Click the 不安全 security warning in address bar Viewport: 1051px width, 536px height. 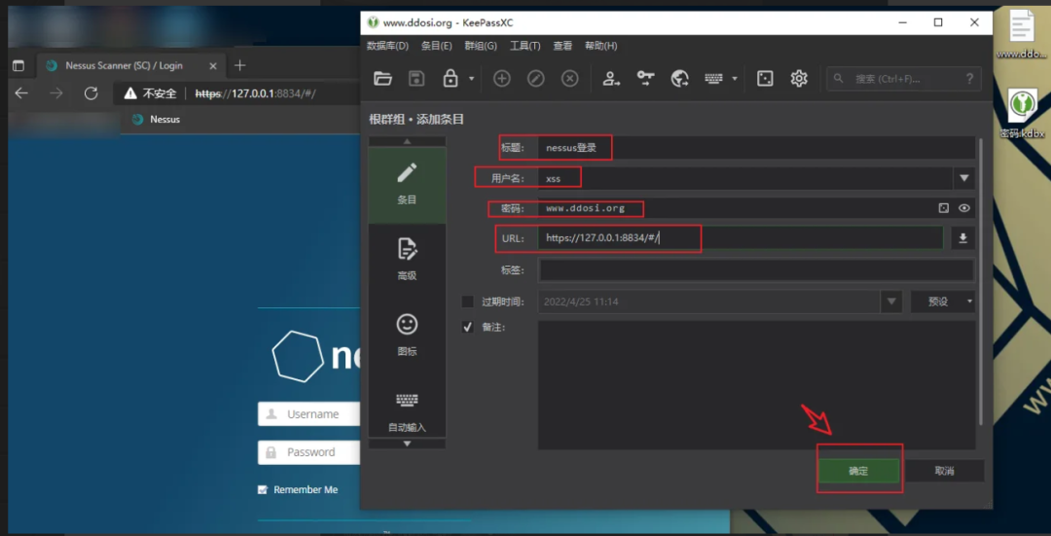(150, 93)
